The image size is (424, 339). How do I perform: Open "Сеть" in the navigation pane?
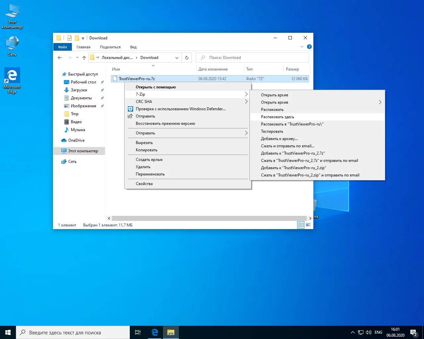72,162
